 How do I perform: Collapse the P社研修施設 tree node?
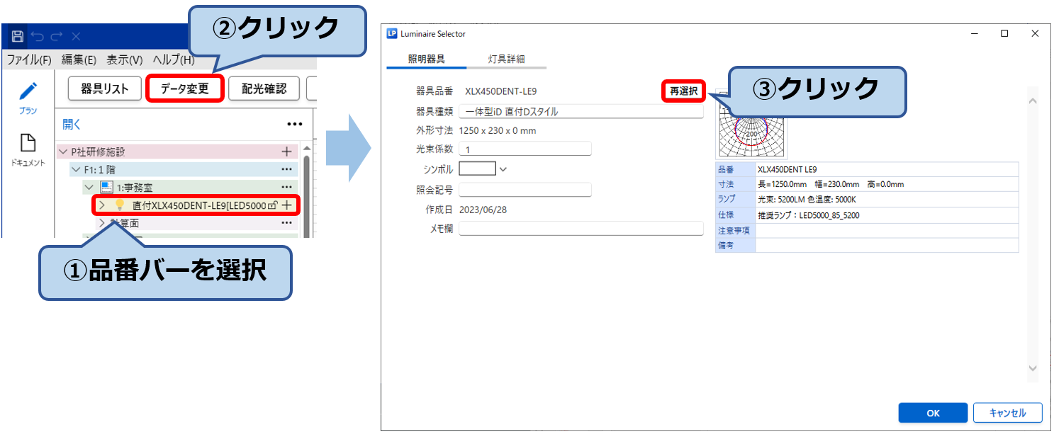64,152
